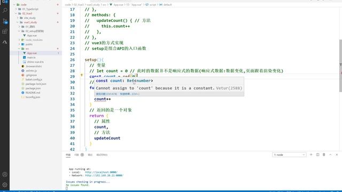Open the Accounts icon
This screenshot has height=192, width=342.
(5, 174)
